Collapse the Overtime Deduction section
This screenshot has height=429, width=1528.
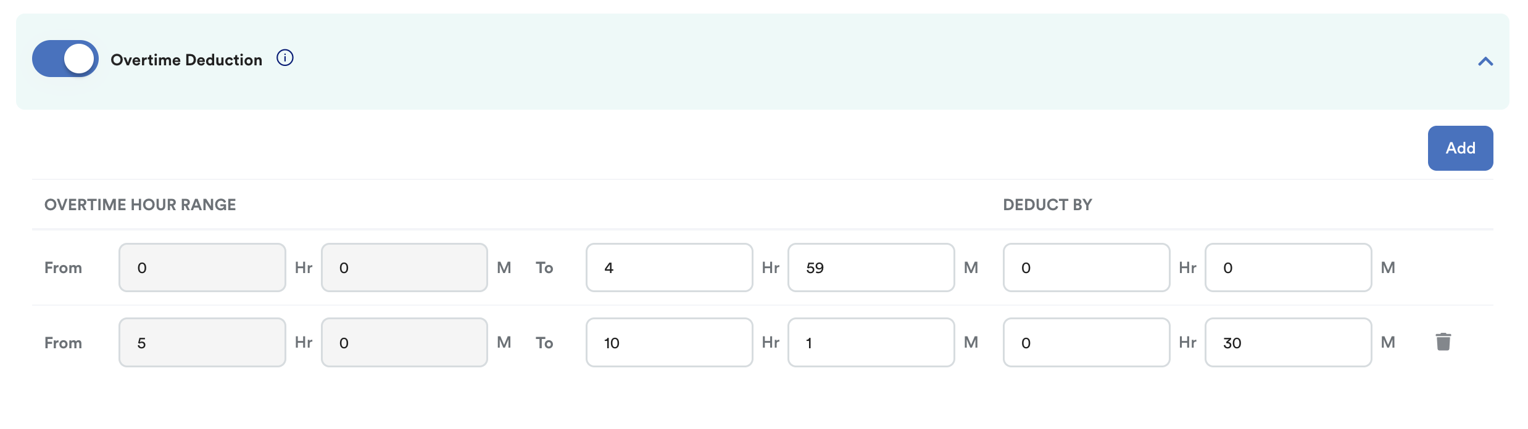(x=1485, y=62)
